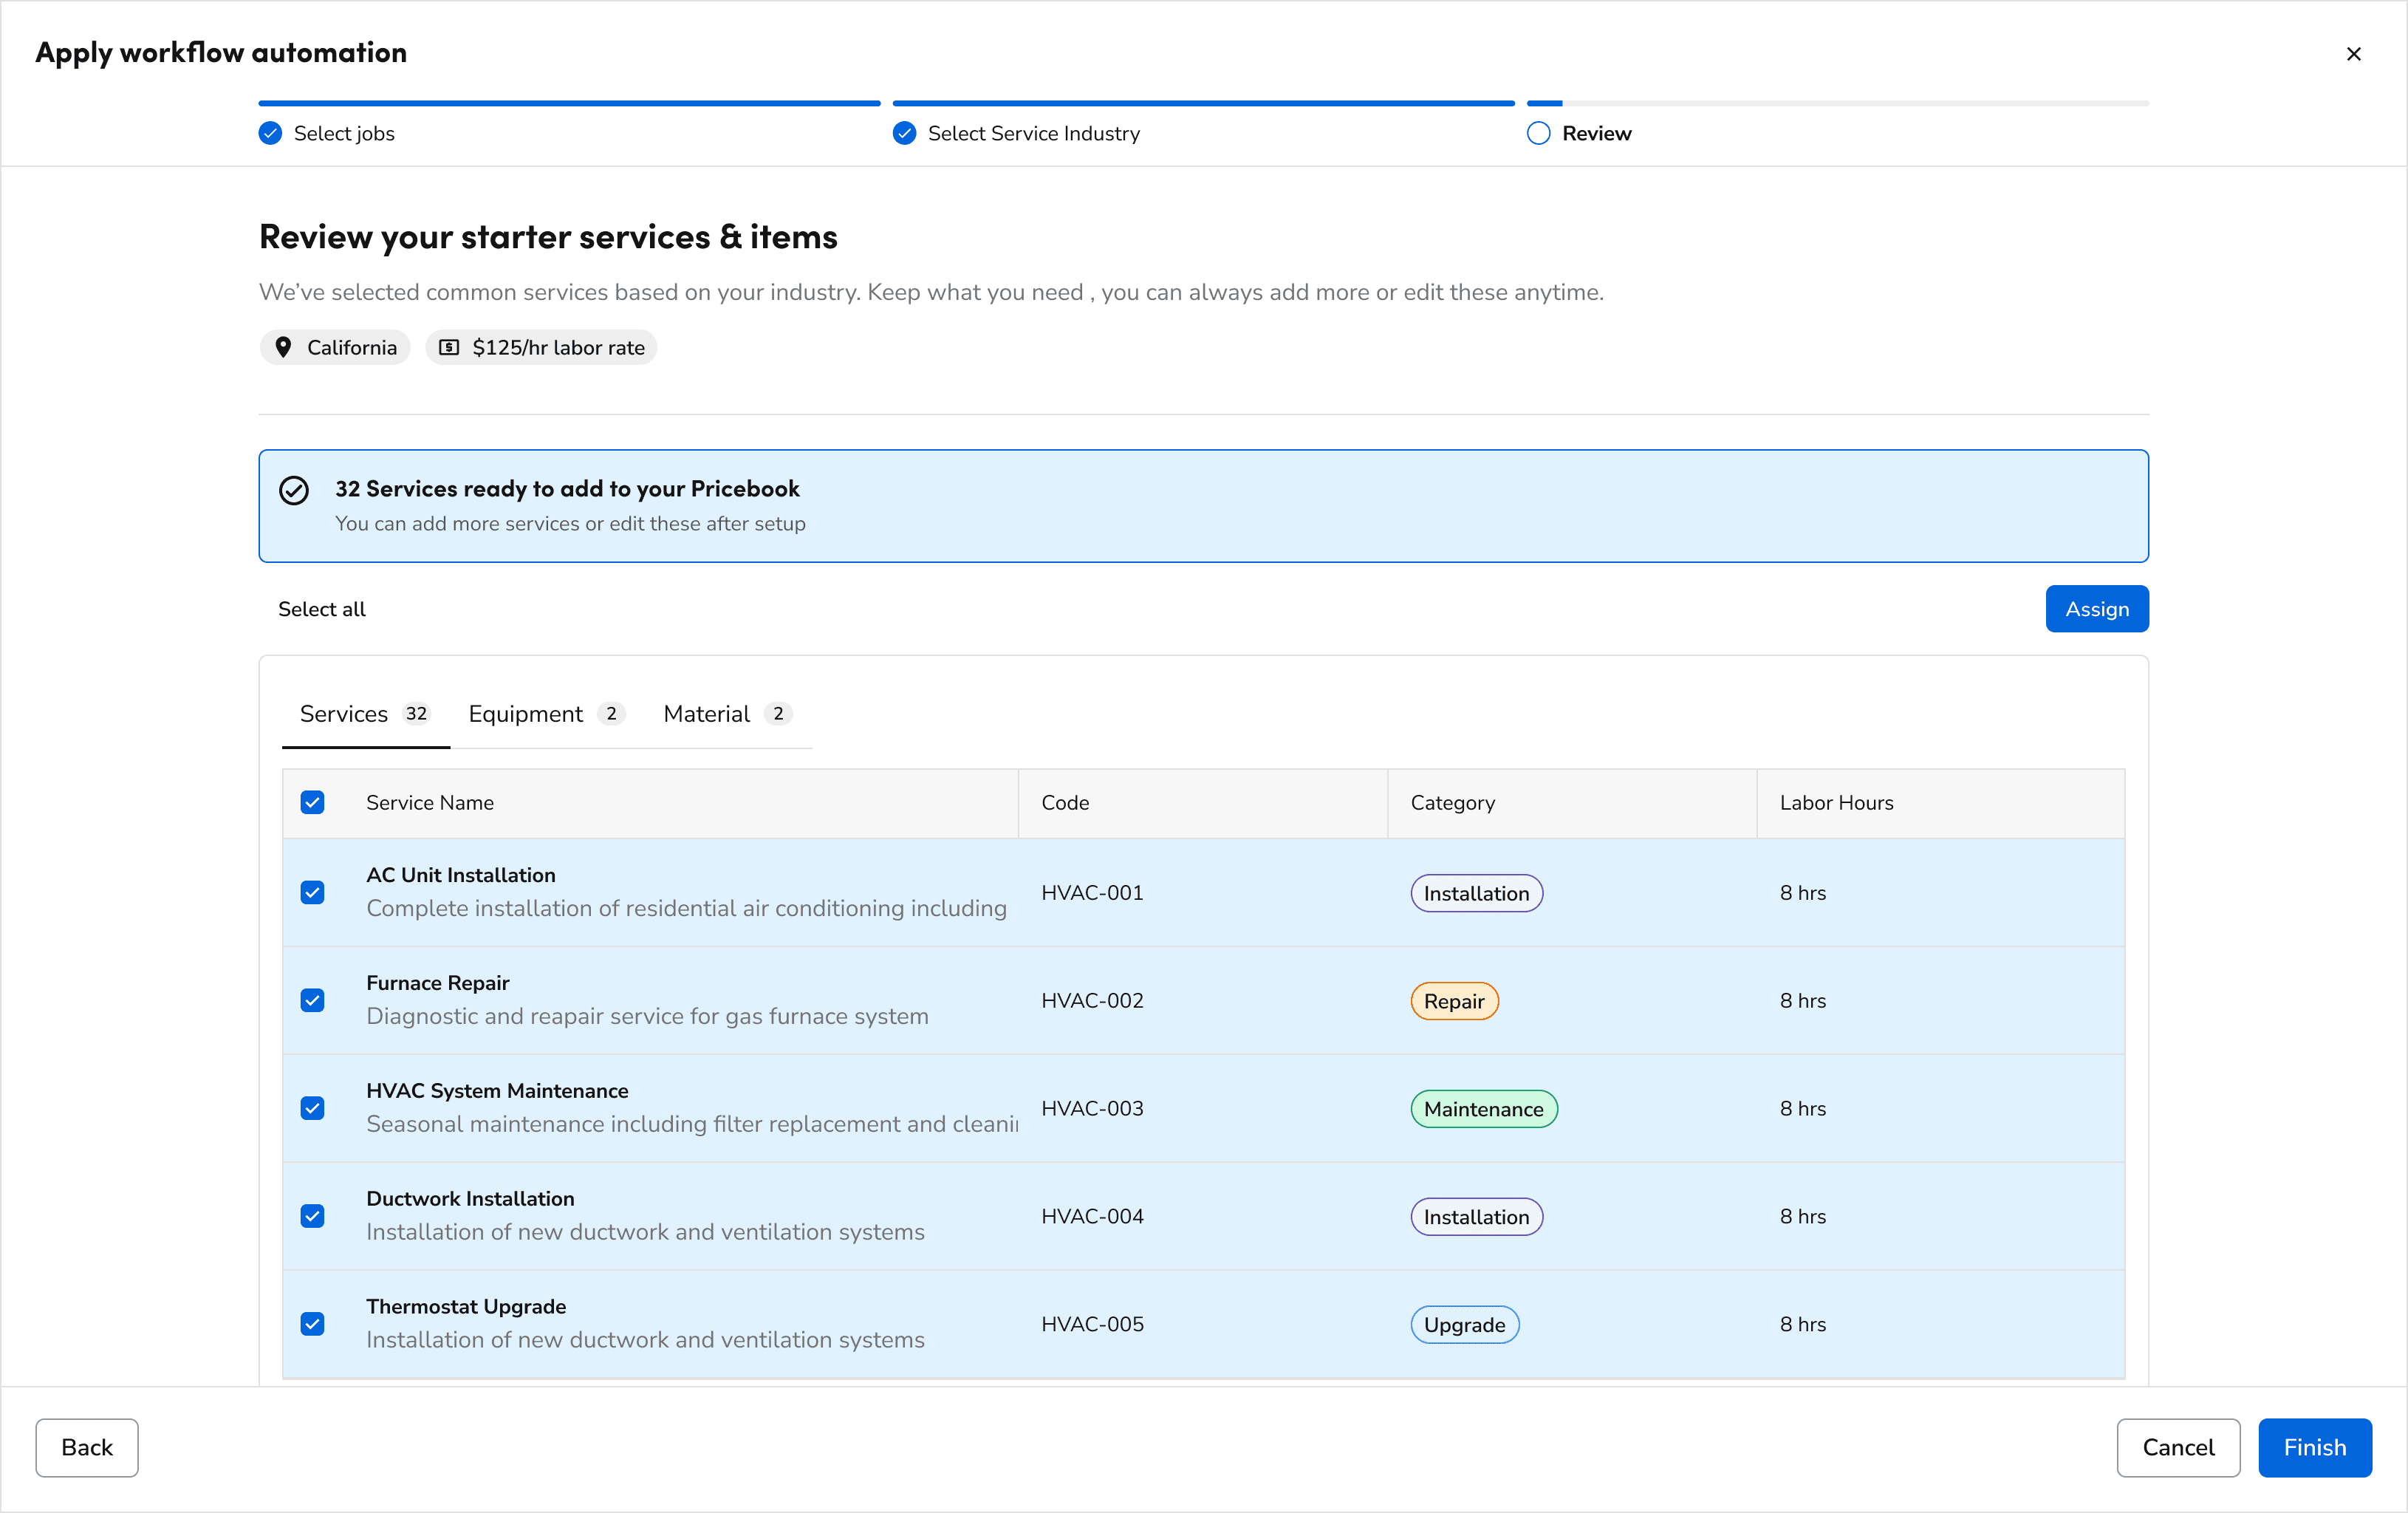Click the labor rate dollar icon
2408x1513 pixels.
[449, 347]
